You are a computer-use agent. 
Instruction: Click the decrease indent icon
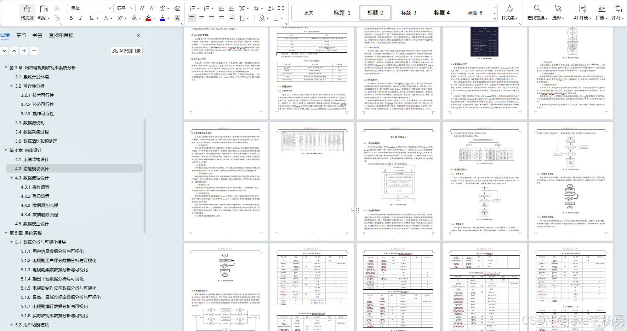221,8
